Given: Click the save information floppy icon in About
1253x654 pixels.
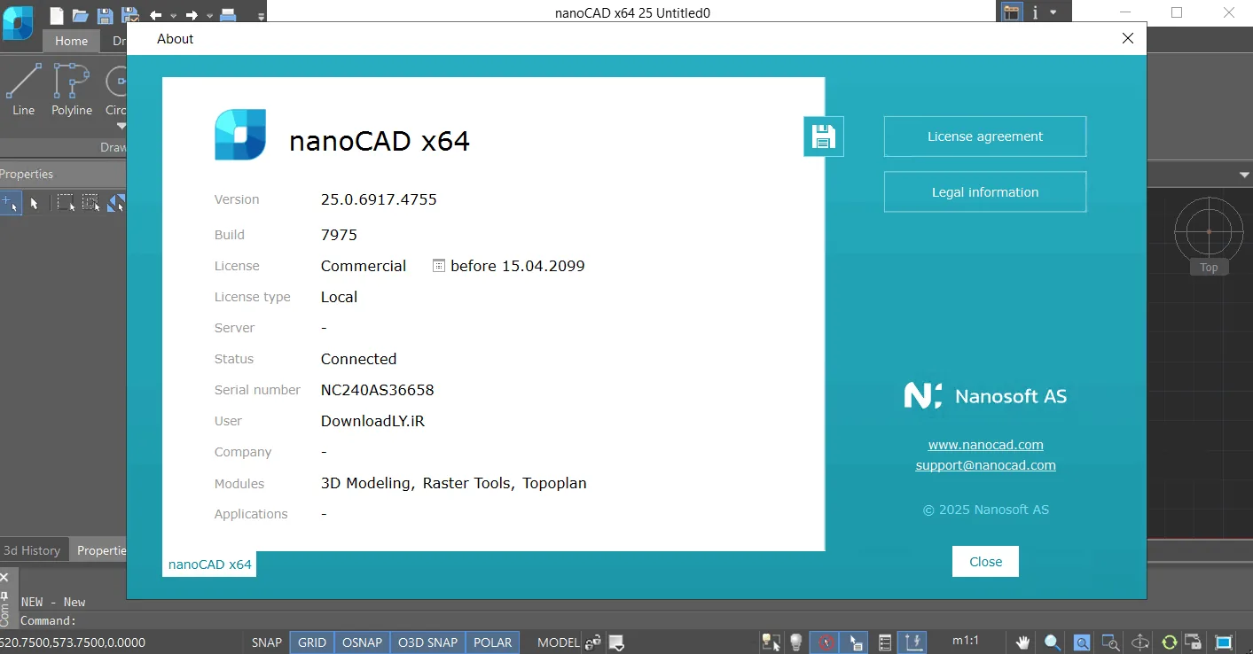Looking at the screenshot, I should 824,136.
